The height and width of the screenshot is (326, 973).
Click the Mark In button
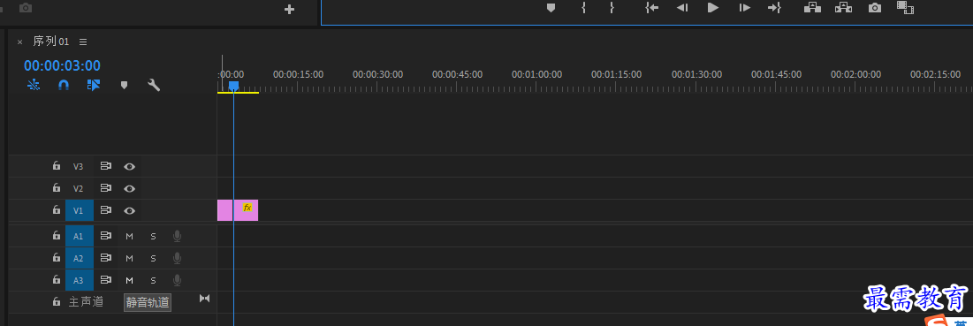coord(584,7)
